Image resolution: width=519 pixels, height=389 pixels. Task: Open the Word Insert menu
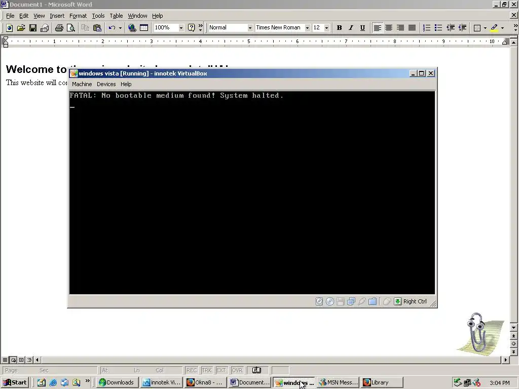point(57,16)
